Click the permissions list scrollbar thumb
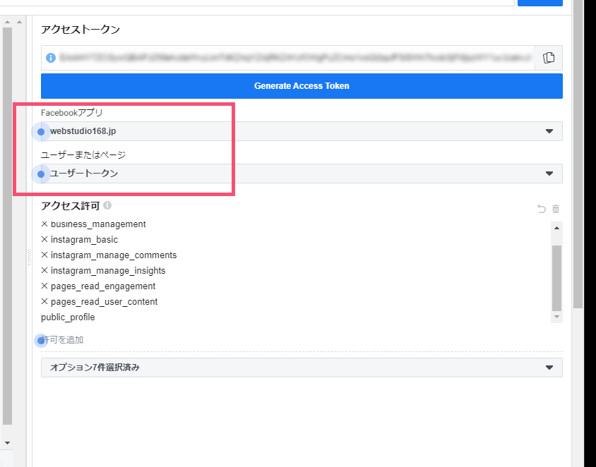This screenshot has height=467, width=596. tap(556, 278)
